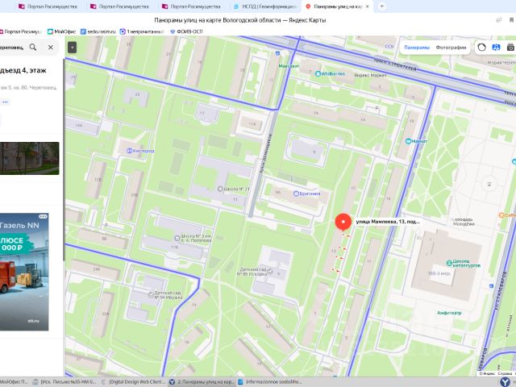Open the ФОИВ-ОСП bookmark
The image size is (516, 387).
click(186, 31)
